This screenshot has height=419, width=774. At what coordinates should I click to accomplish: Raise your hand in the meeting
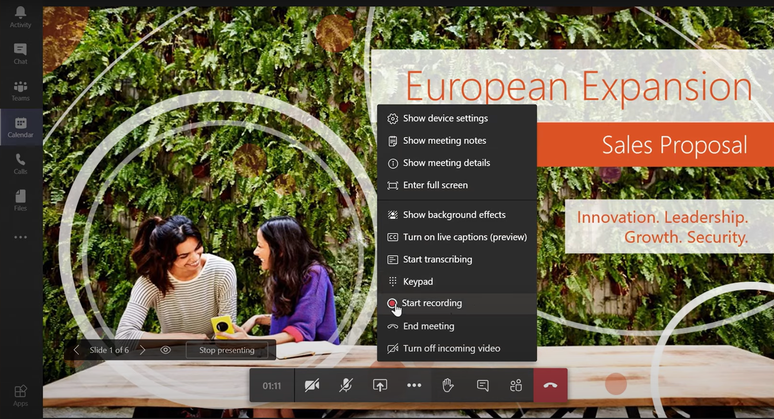click(448, 385)
